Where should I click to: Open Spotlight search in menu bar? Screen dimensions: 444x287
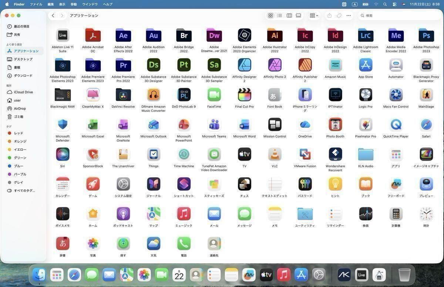point(385,4)
